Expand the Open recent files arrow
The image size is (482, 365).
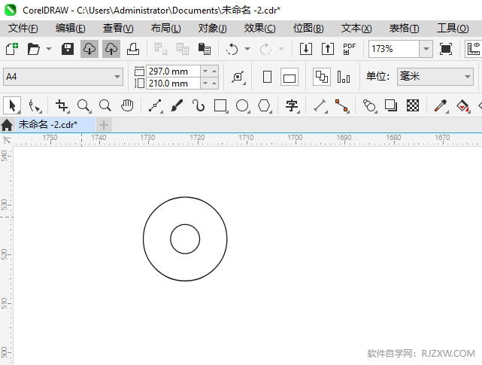tap(49, 49)
